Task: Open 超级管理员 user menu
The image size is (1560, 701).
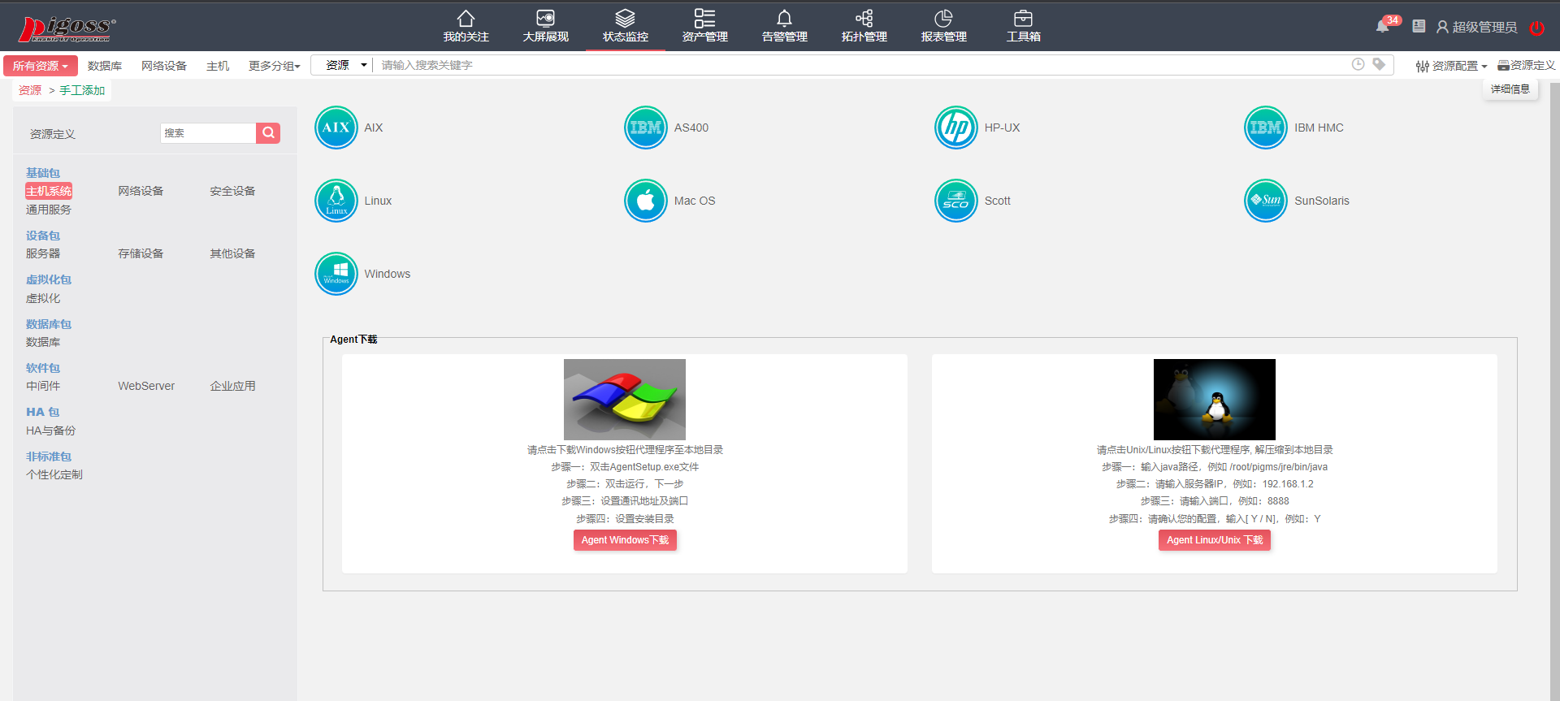Action: [x=1476, y=28]
